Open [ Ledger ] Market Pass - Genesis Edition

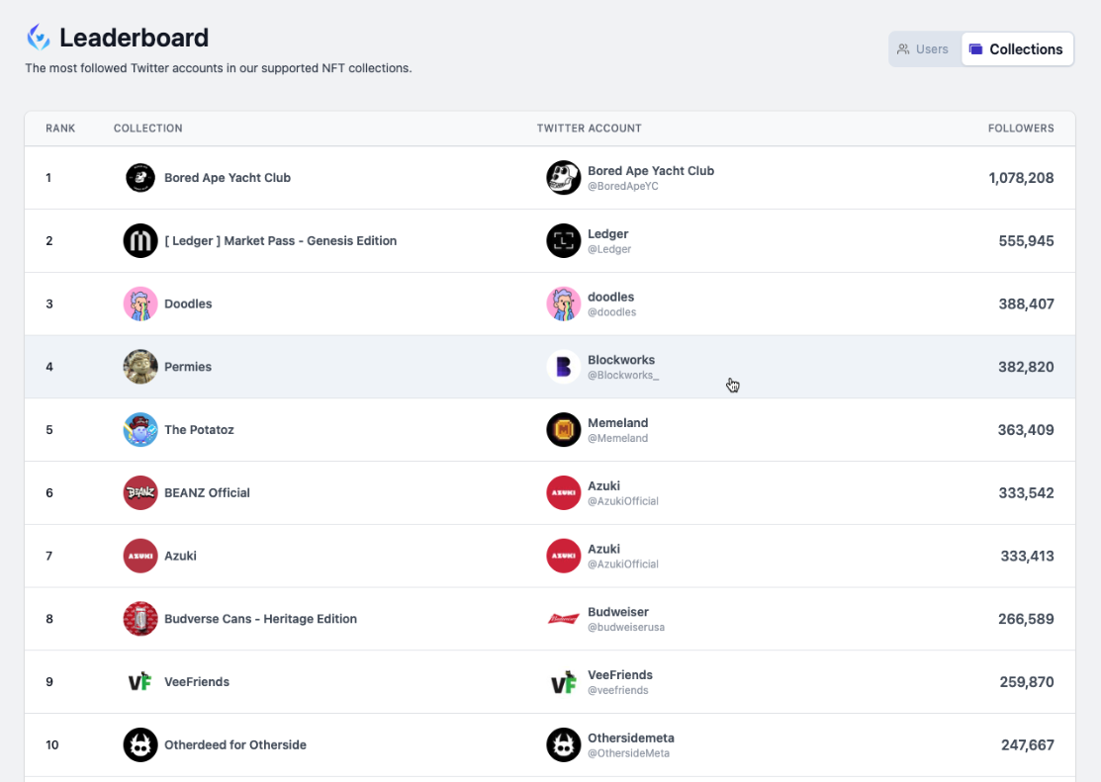pyautogui.click(x=280, y=241)
